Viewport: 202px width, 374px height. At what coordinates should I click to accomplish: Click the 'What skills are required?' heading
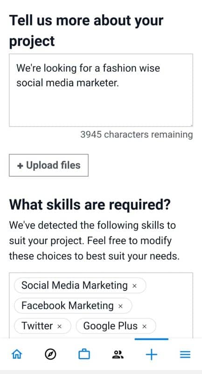90,204
